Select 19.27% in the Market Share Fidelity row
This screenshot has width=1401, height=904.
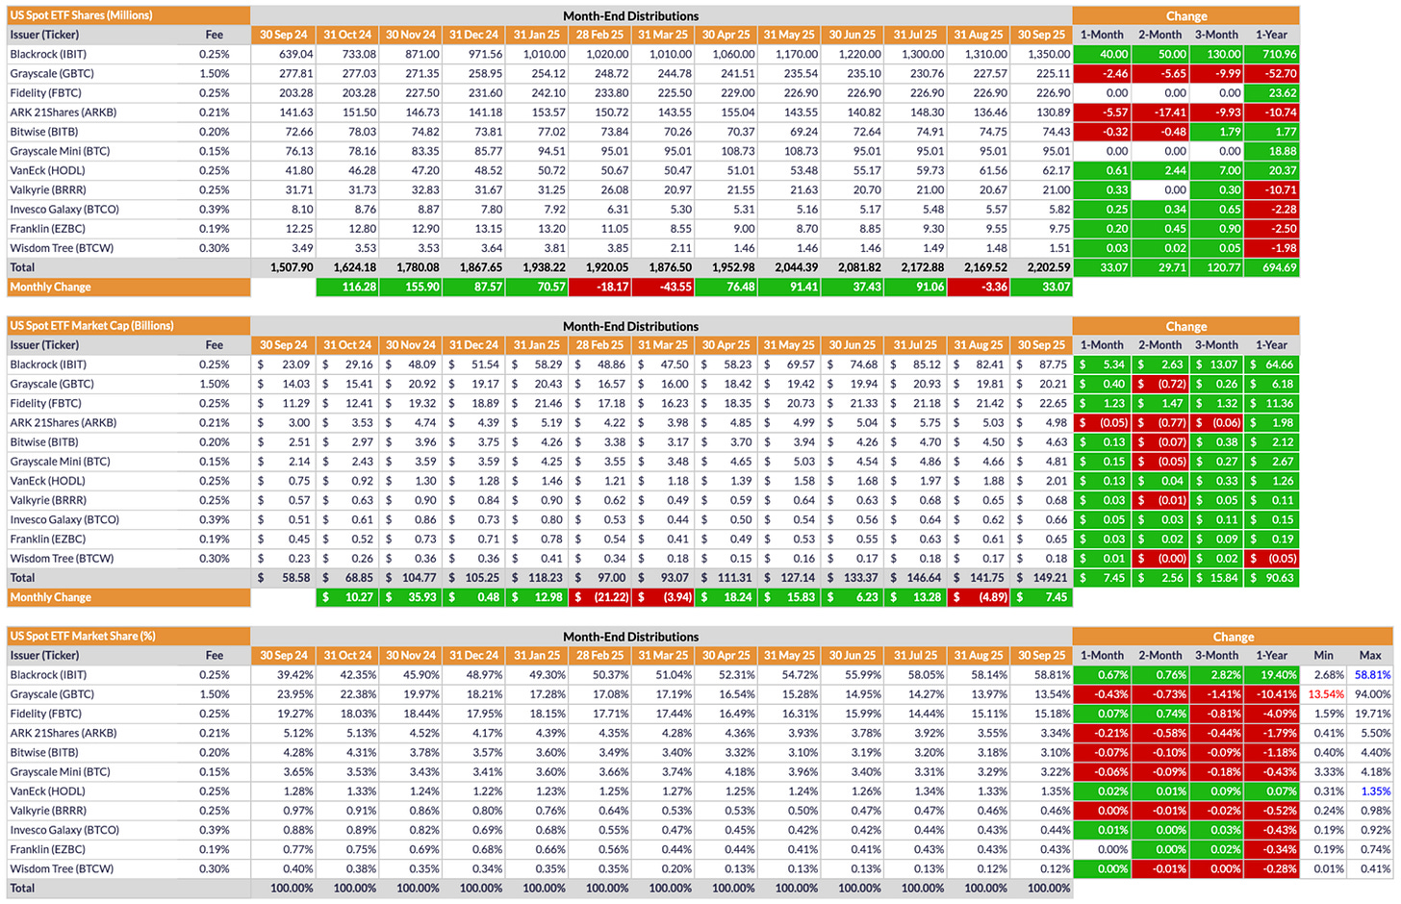294,714
